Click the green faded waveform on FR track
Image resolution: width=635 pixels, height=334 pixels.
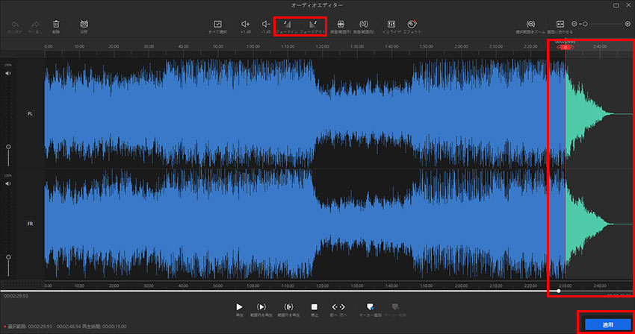(583, 224)
